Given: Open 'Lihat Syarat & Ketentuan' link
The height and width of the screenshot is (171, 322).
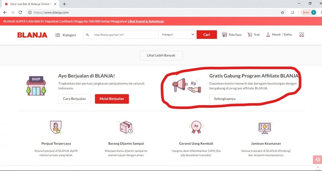Looking at the screenshot, I should pyautogui.click(x=146, y=21).
